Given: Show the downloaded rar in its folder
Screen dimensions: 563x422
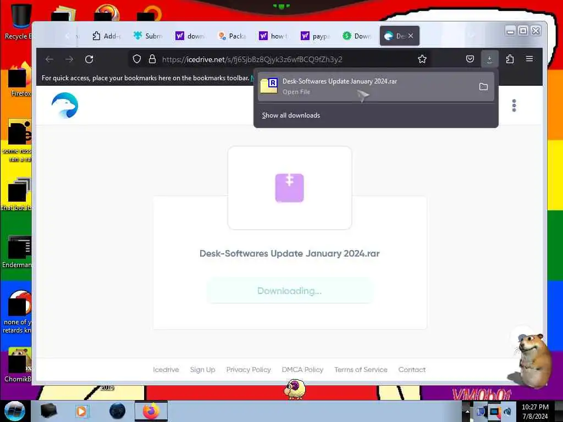Looking at the screenshot, I should [484, 86].
